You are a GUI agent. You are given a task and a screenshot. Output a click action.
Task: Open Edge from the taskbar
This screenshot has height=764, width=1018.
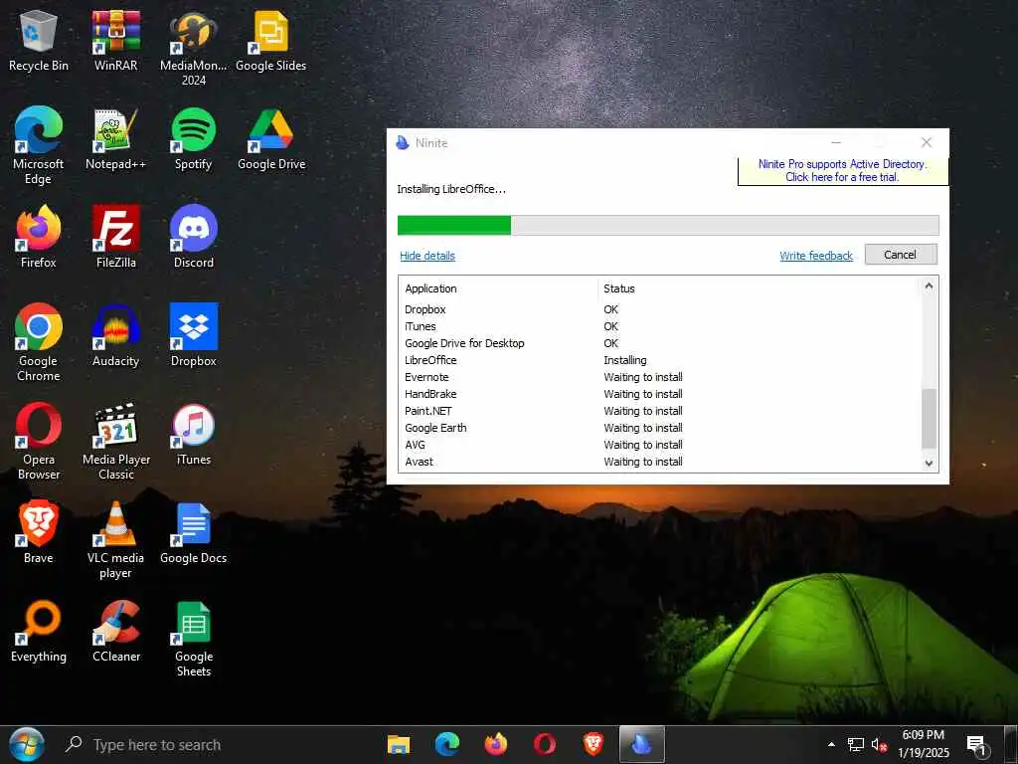[x=446, y=744]
